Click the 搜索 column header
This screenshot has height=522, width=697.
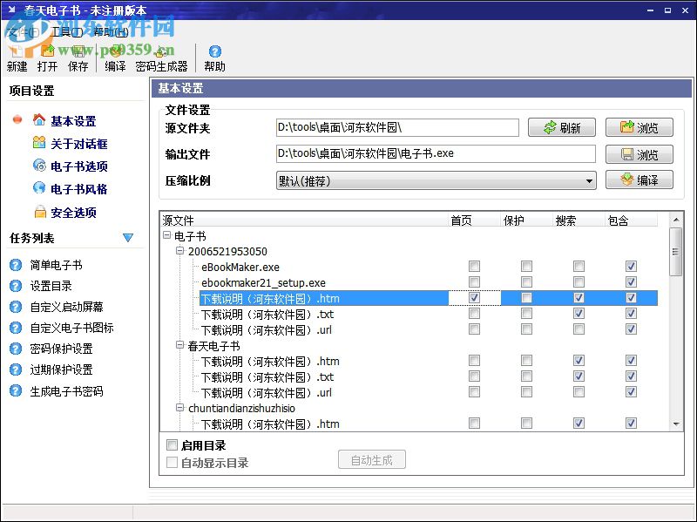point(579,220)
